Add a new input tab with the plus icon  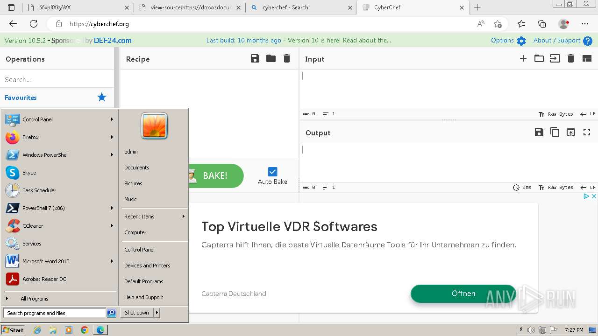[523, 58]
